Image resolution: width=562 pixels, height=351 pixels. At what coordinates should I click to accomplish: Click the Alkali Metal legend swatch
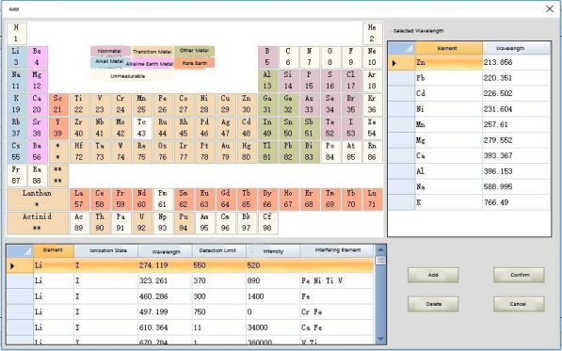[109, 61]
